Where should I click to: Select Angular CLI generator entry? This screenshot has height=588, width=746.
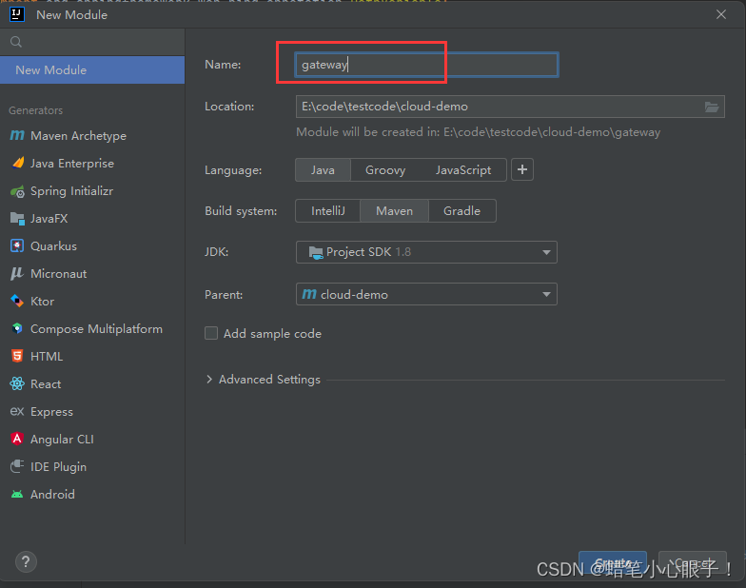tap(92, 439)
